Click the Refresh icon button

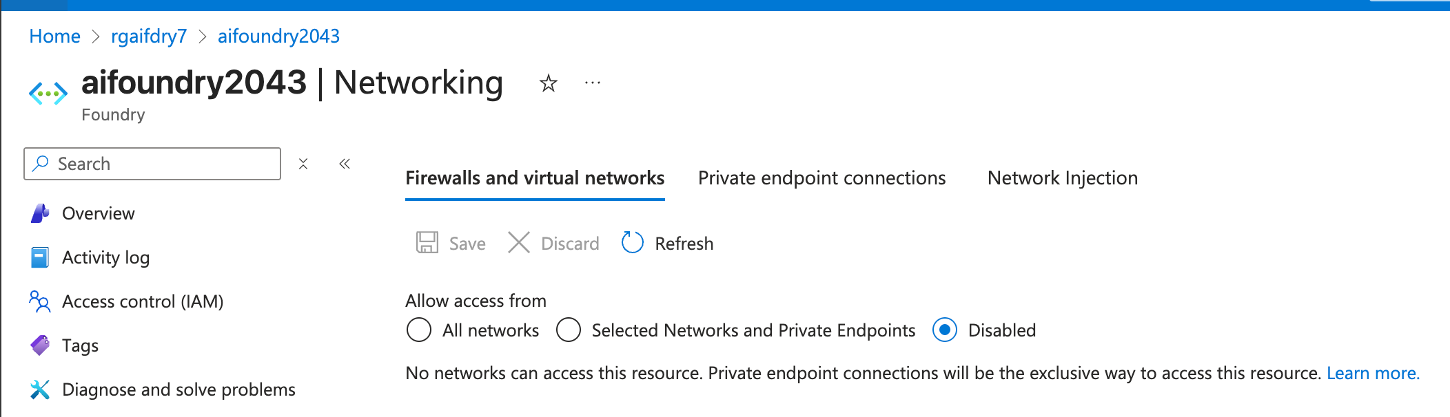(632, 243)
